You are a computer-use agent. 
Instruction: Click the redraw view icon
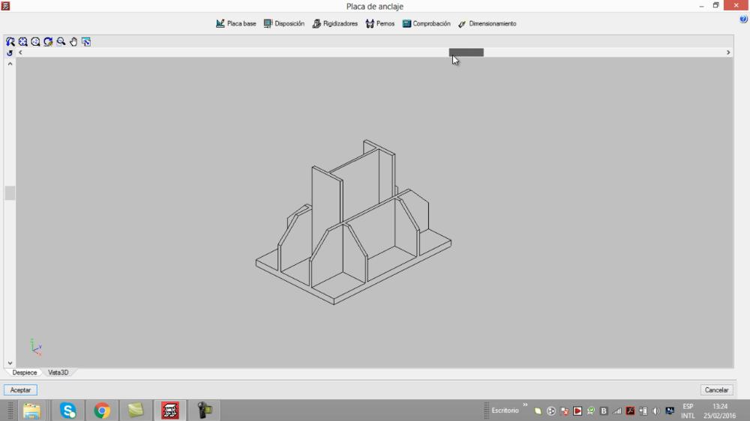coord(48,41)
